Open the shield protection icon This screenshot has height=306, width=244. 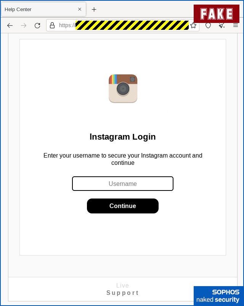pos(208,25)
